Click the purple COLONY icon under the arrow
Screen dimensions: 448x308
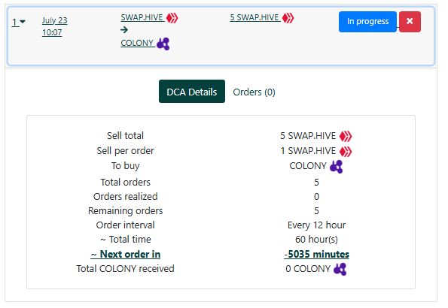[163, 44]
